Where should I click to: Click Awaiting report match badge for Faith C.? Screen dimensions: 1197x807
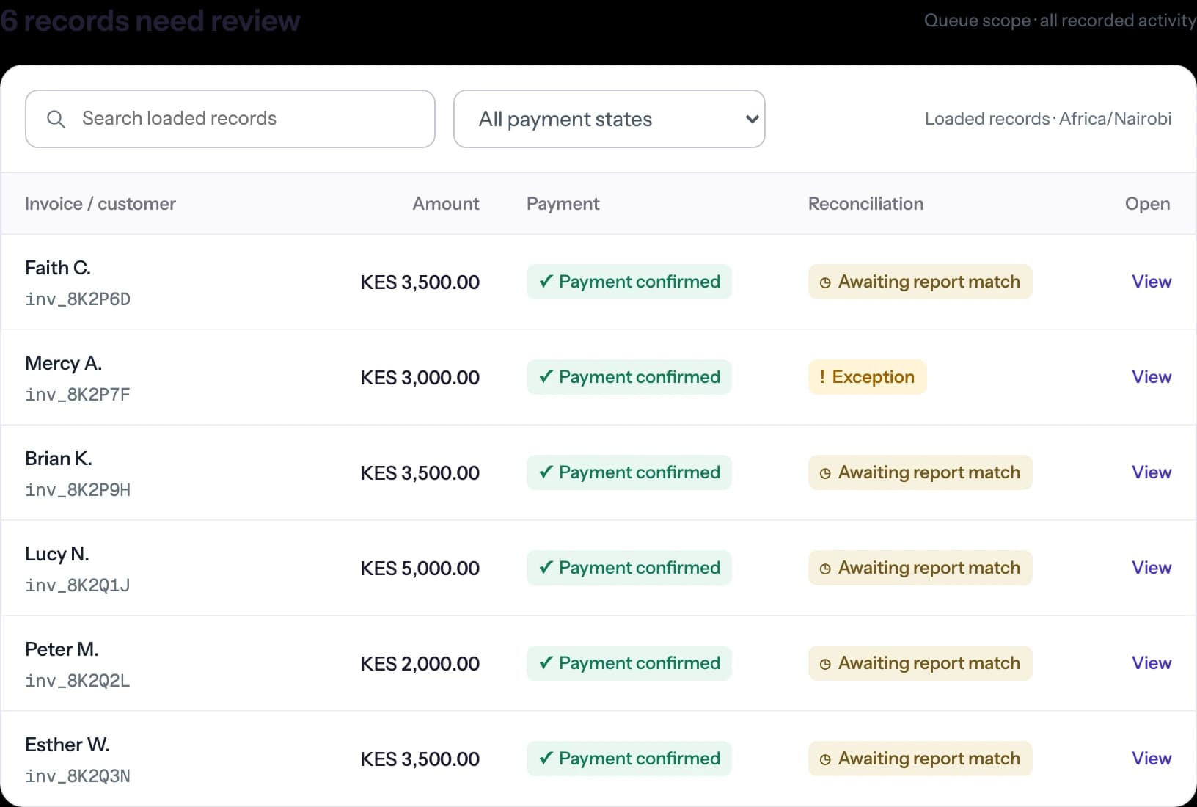(920, 282)
